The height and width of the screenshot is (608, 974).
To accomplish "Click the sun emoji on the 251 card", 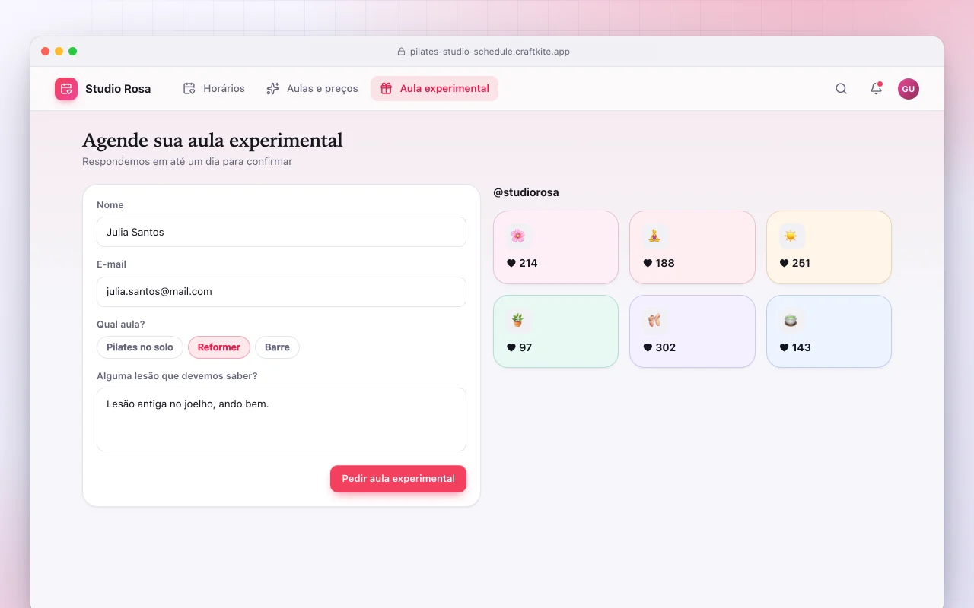I will (791, 236).
